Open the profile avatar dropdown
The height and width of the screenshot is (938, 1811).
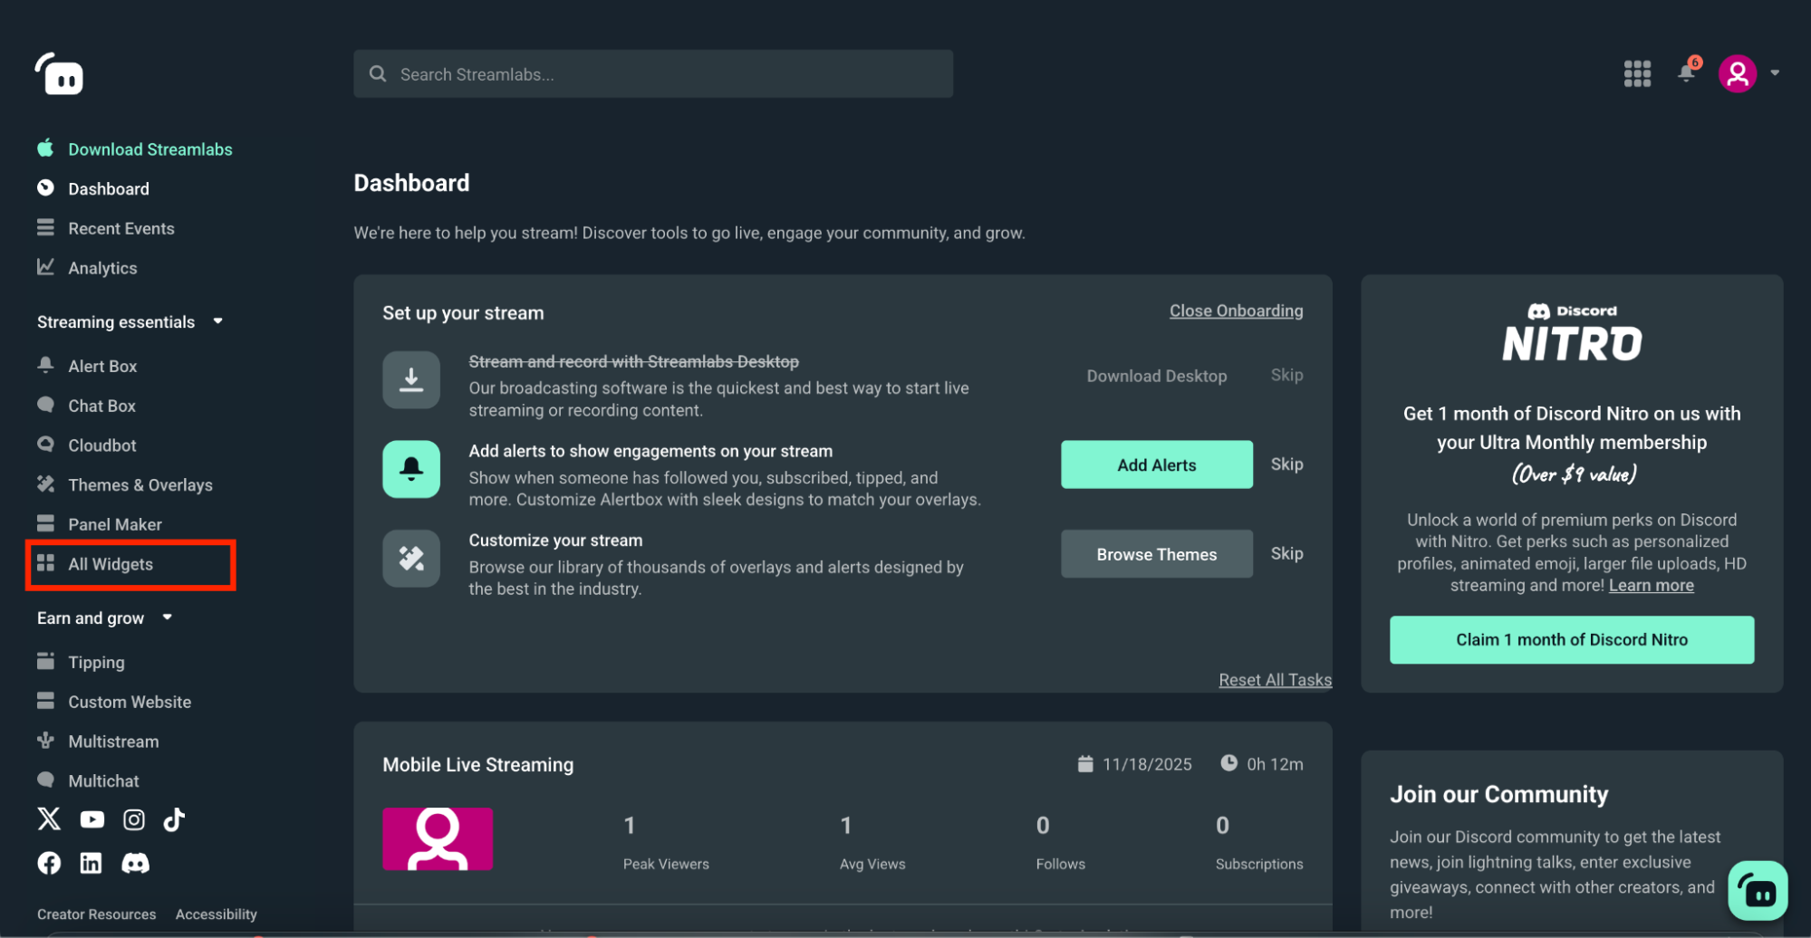point(1737,73)
